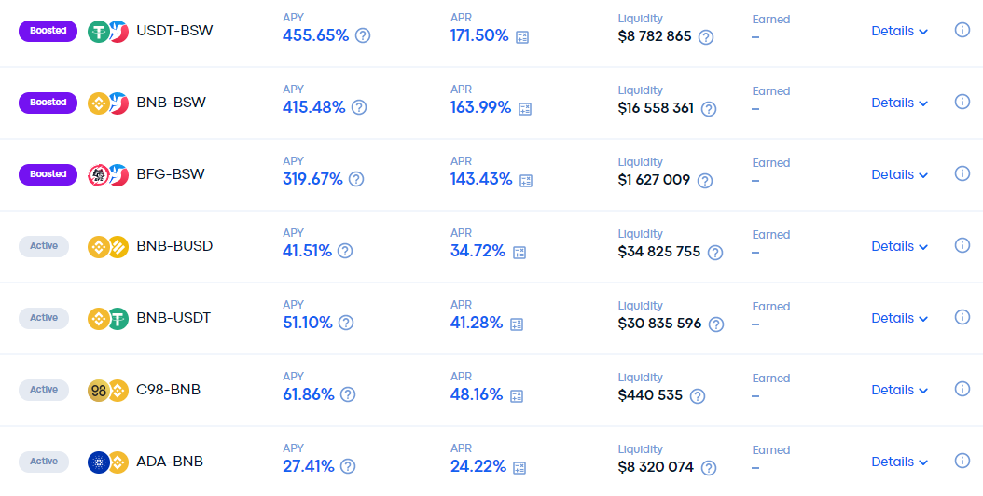Click the liquidity help icon for ADA-BNB
This screenshot has width=983, height=496.
pyautogui.click(x=709, y=468)
